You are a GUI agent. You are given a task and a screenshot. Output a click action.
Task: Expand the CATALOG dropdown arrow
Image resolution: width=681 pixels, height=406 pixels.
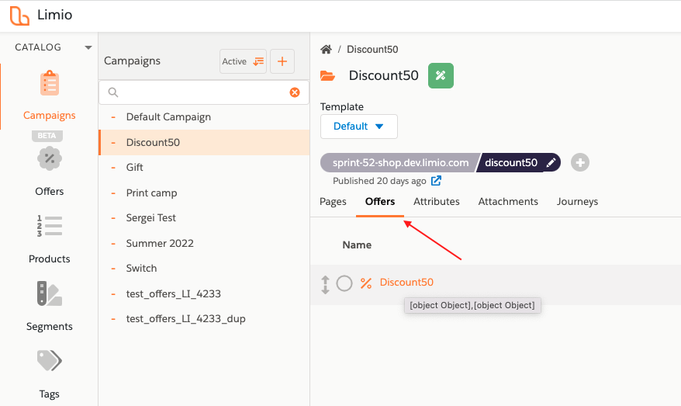click(x=88, y=47)
